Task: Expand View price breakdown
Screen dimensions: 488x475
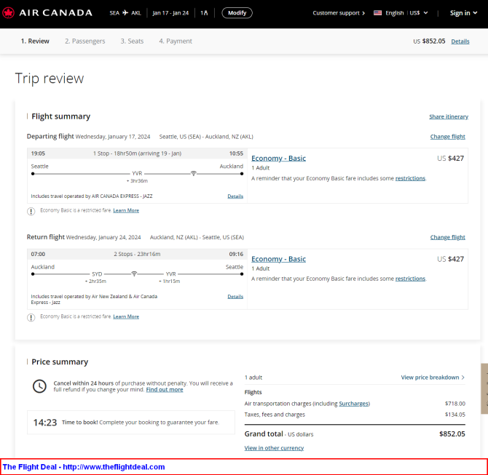Action: (433, 377)
